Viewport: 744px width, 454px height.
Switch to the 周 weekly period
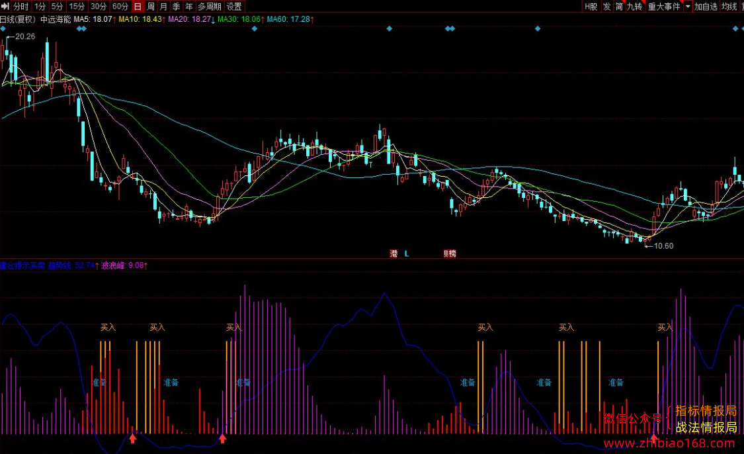[x=150, y=6]
